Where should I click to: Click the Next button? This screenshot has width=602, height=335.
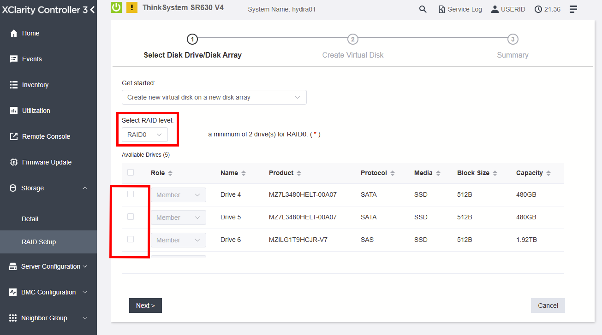pos(145,305)
